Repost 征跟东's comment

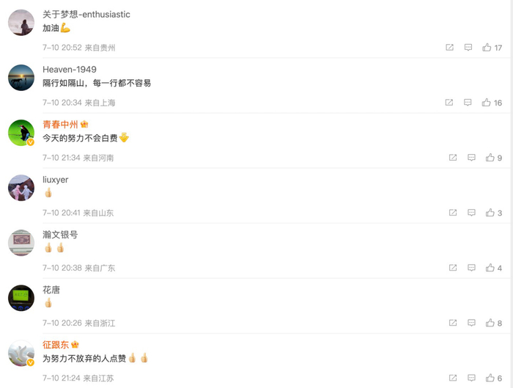pos(453,378)
